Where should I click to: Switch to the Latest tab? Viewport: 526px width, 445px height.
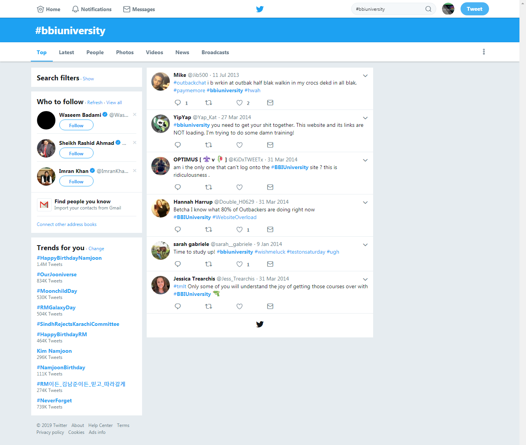[x=67, y=52]
